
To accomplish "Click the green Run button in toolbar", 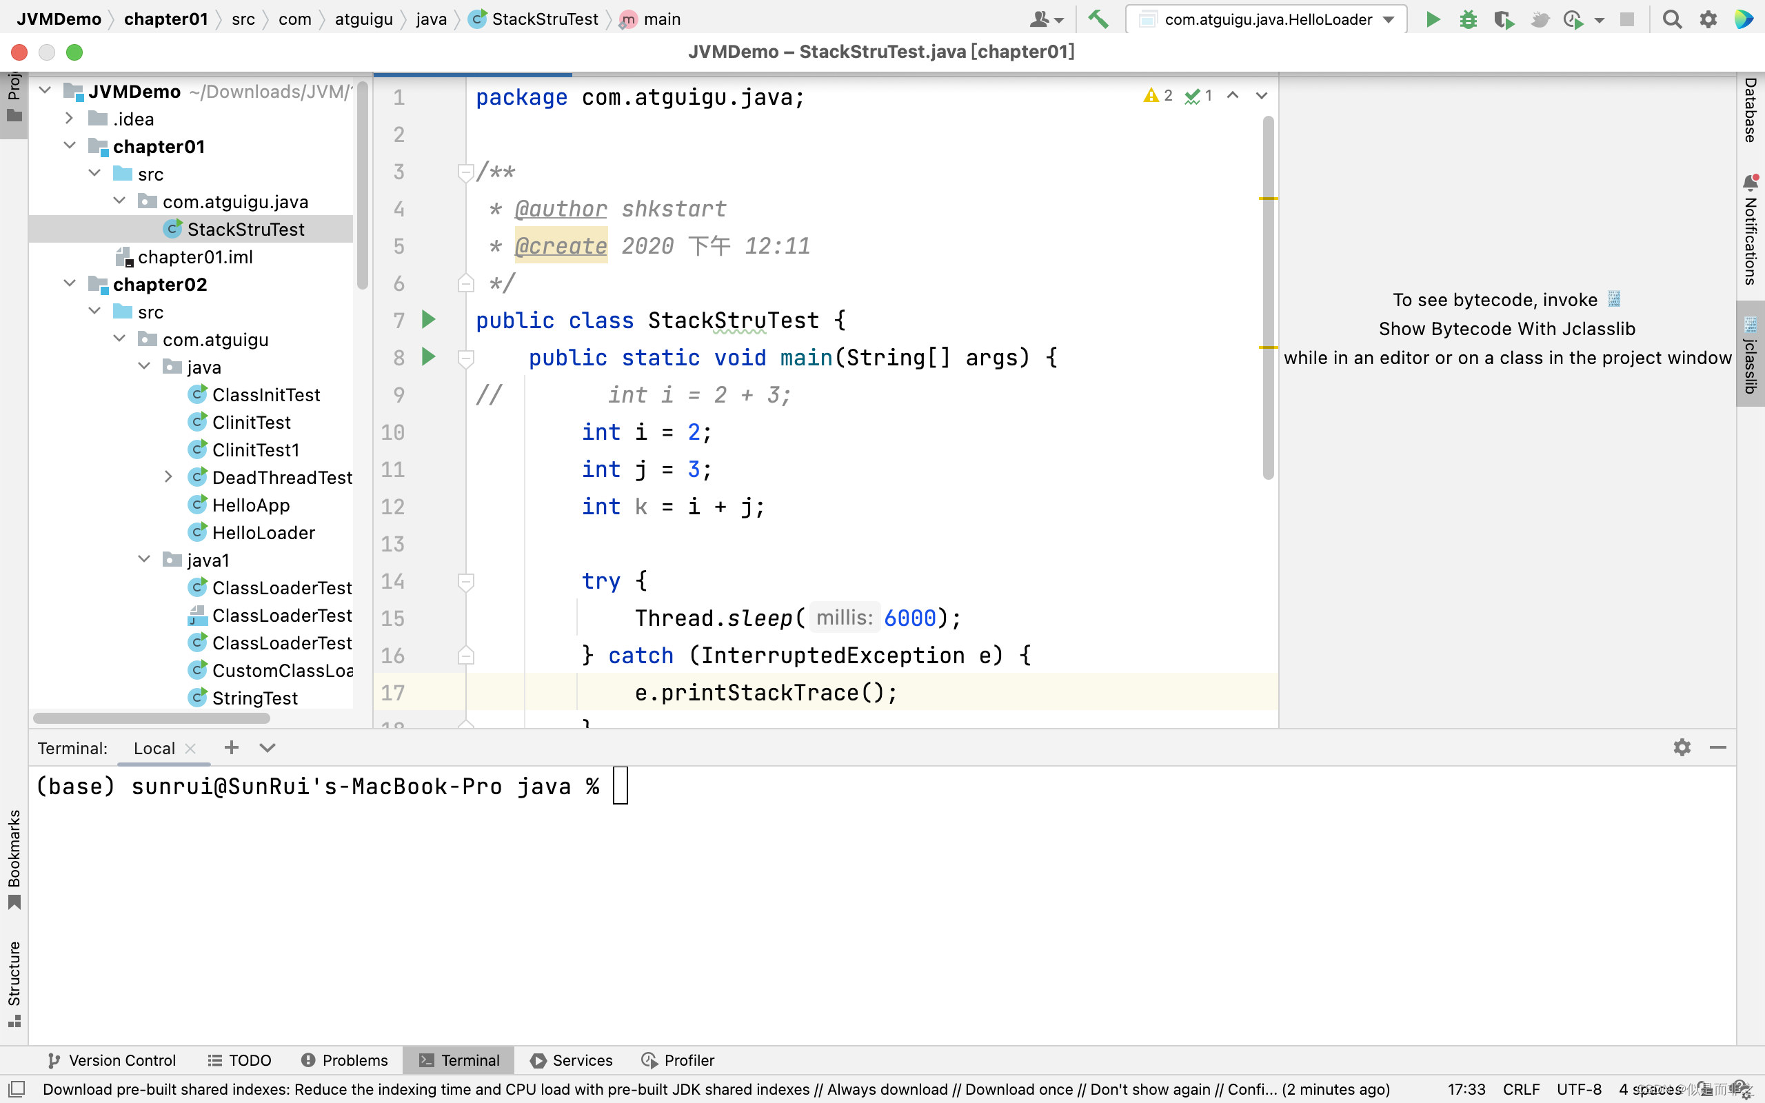I will [1433, 20].
